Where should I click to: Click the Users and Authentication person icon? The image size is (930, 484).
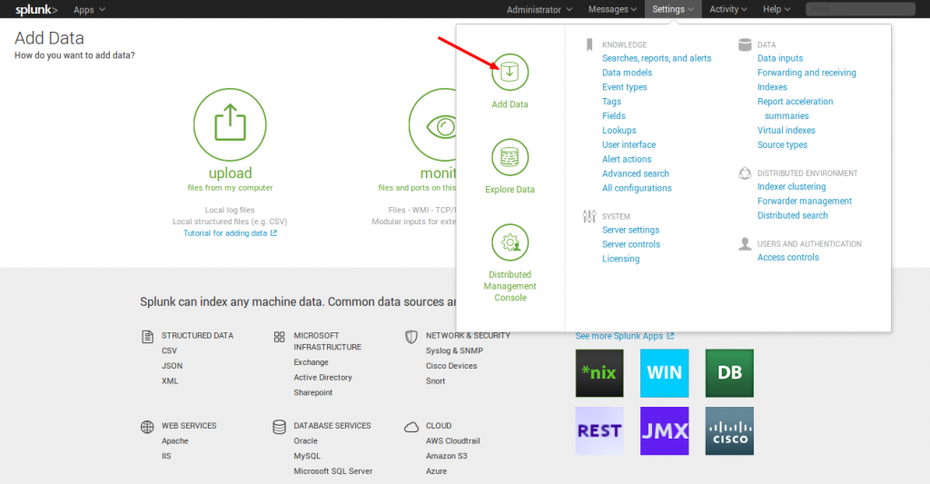(745, 243)
